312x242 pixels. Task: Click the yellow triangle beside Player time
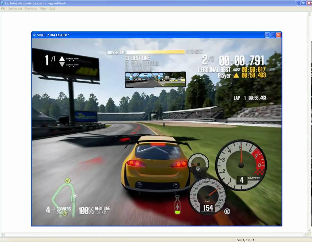(x=236, y=75)
